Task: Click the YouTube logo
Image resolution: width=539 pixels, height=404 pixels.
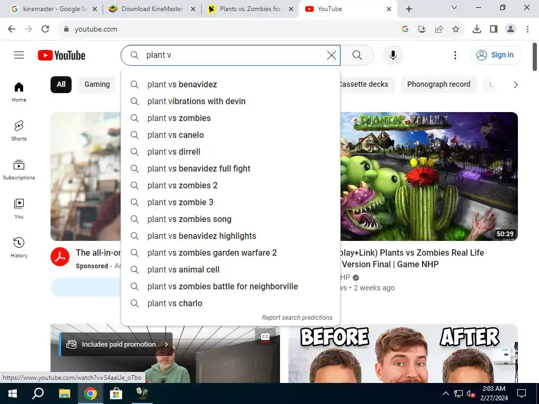Action: tap(62, 55)
